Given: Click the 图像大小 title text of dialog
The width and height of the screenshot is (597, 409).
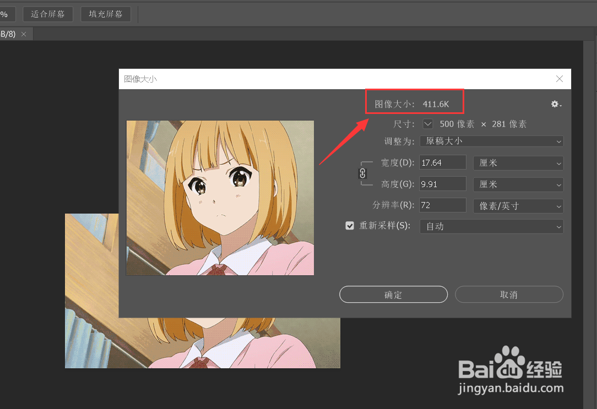Looking at the screenshot, I should click(x=140, y=79).
